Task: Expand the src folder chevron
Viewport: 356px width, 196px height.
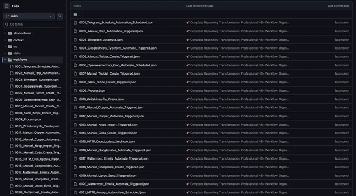Action: point(5,46)
